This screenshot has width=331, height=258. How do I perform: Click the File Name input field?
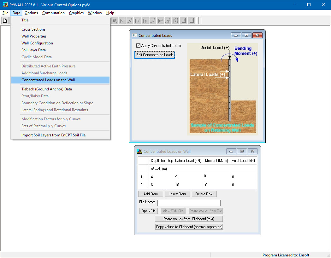189,203
